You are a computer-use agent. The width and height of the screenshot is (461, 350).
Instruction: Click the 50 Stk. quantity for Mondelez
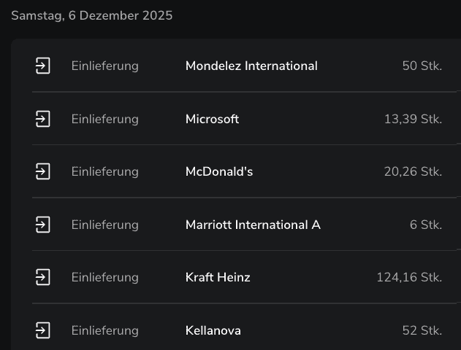pos(422,66)
